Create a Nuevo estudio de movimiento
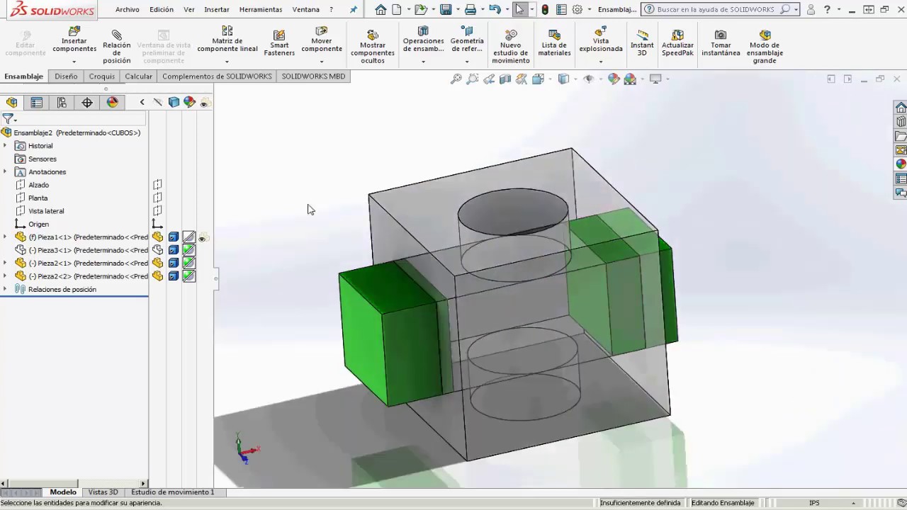This screenshot has width=907, height=510. click(510, 46)
